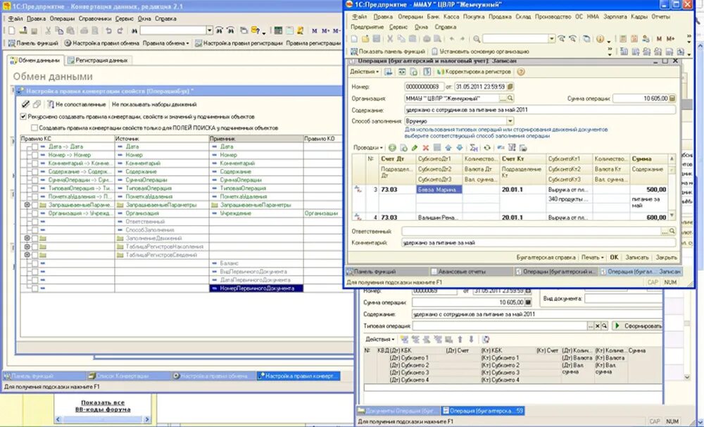This screenshot has width=704, height=427.
Task: Click the Ответственный input field
Action: [x=531, y=231]
